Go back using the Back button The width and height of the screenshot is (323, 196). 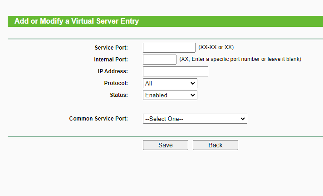(215, 145)
